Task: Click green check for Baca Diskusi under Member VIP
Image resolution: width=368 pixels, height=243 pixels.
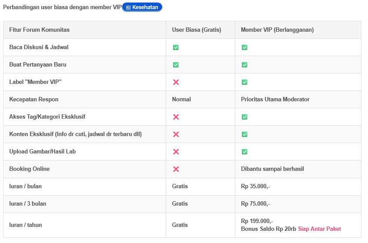Action: (x=244, y=47)
